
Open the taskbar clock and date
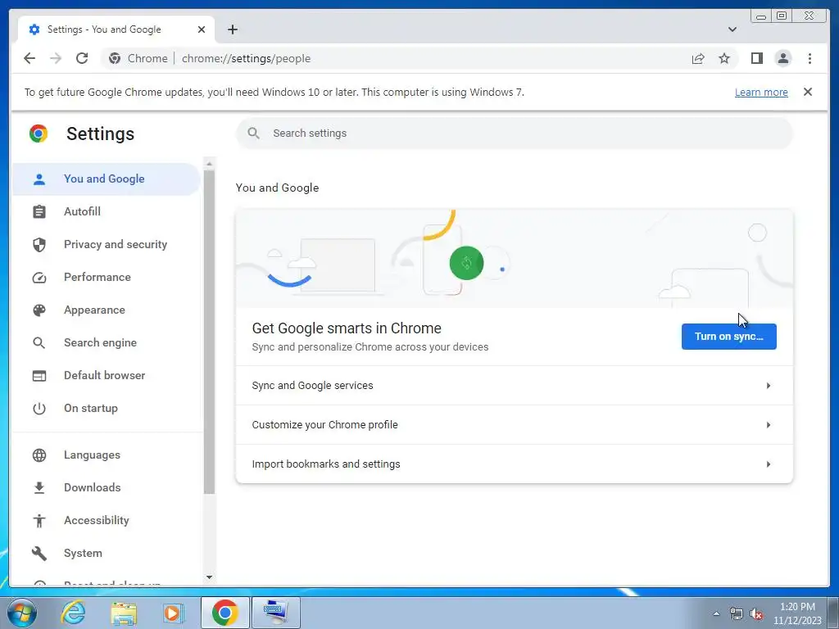797,613
